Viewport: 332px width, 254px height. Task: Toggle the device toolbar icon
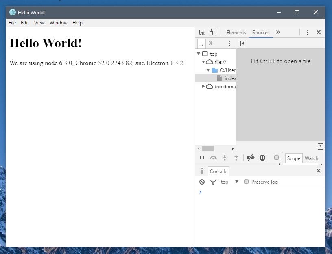[x=213, y=33]
